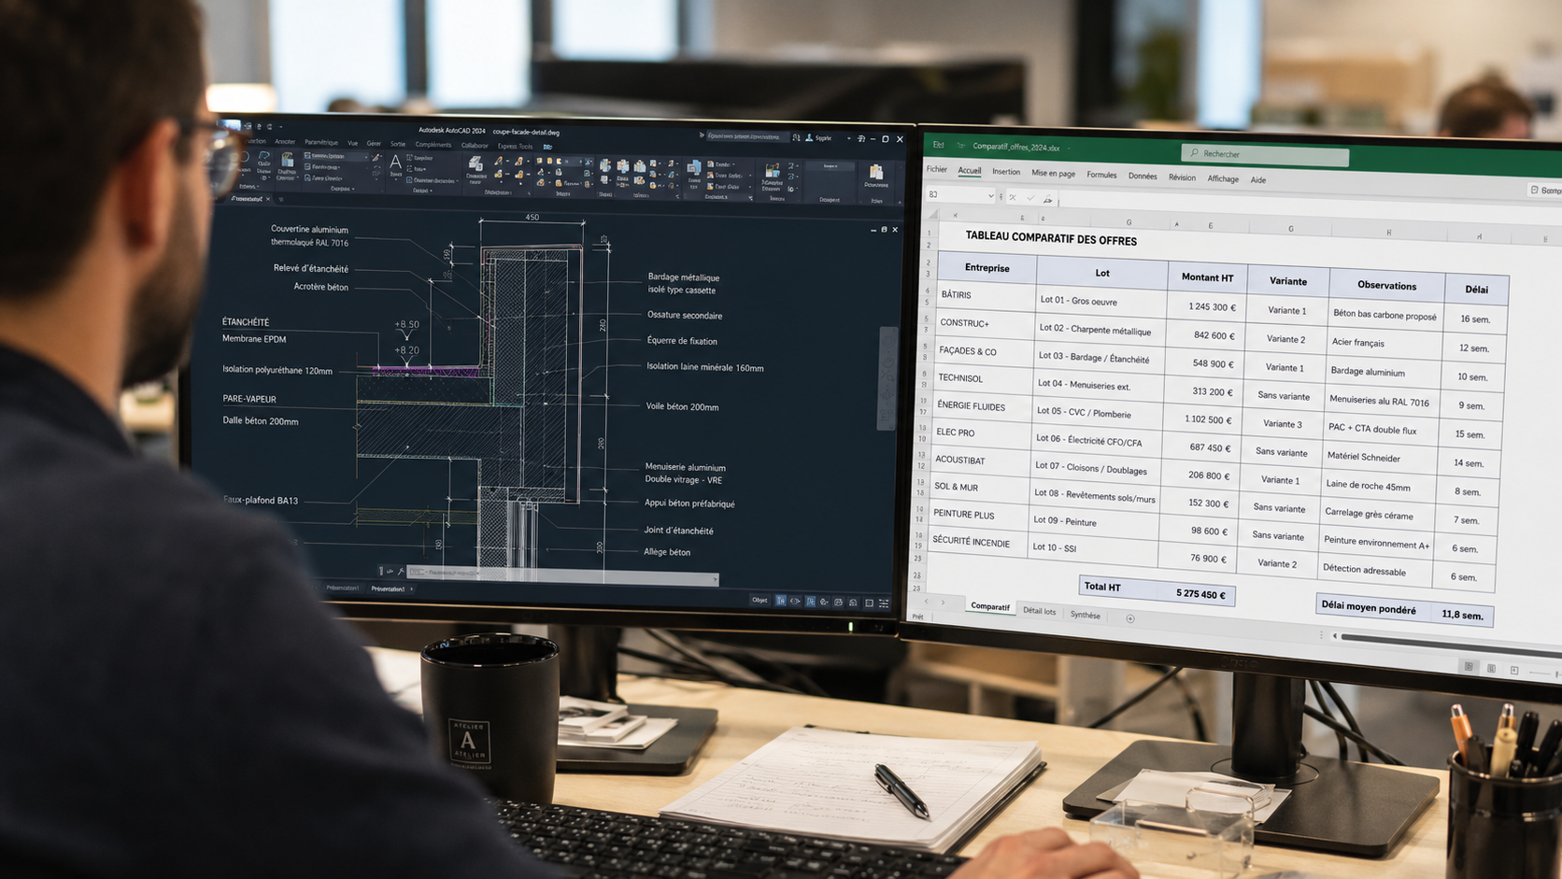This screenshot has height=879, width=1562.
Task: Switch to the Insertion tab in Excel
Action: 1006,172
